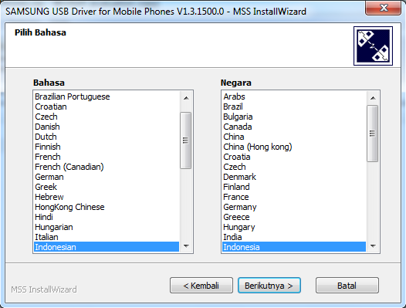Go back with the < Kembali button
This screenshot has height=308, width=406.
point(201,286)
